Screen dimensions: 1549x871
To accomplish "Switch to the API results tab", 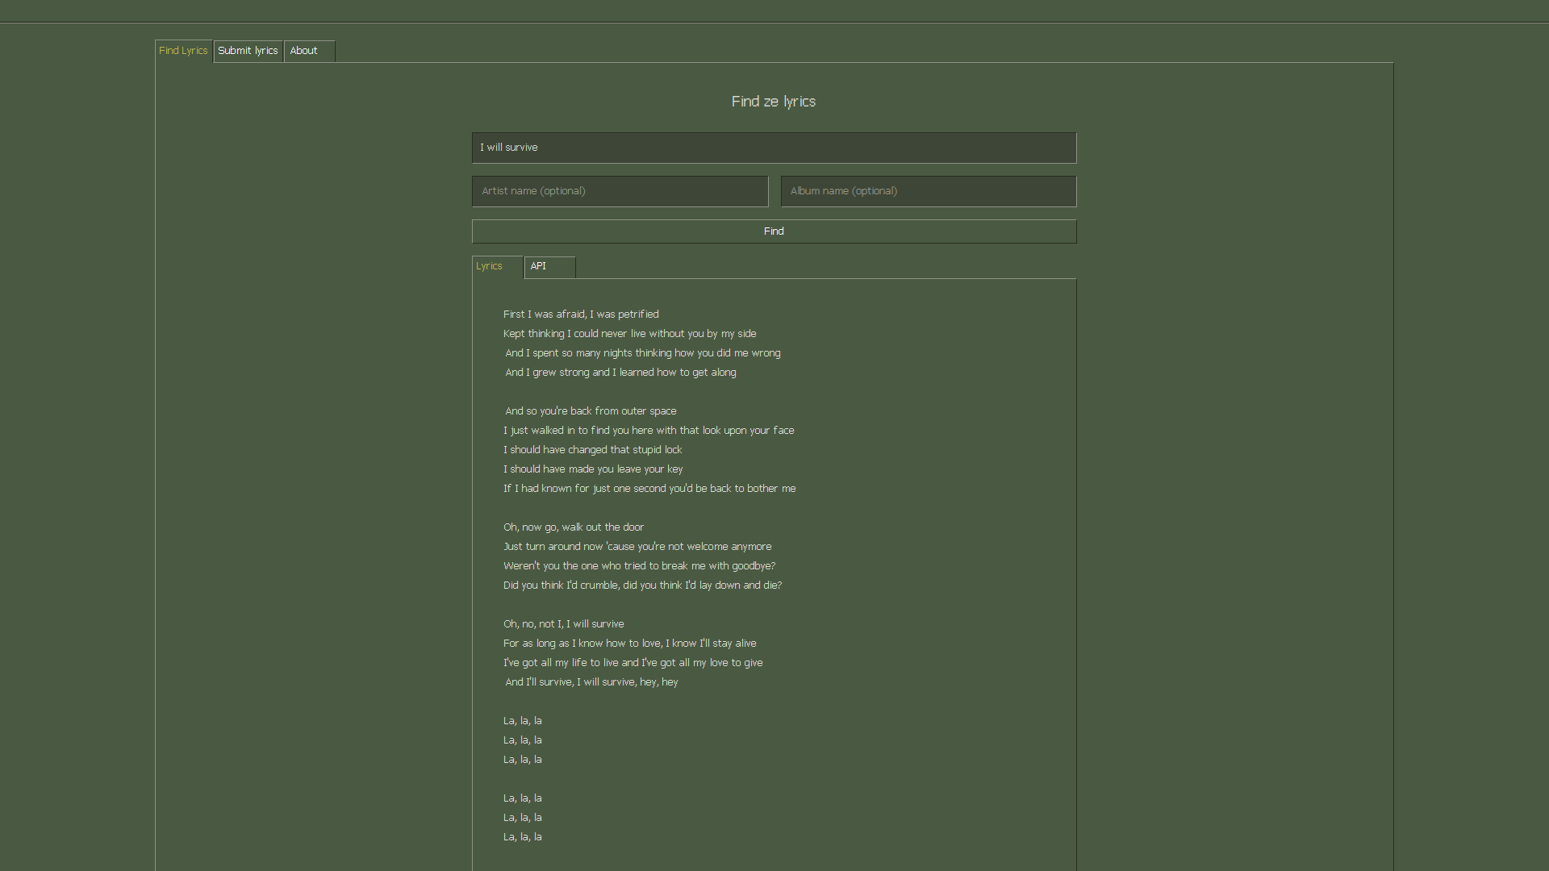I will coord(549,267).
